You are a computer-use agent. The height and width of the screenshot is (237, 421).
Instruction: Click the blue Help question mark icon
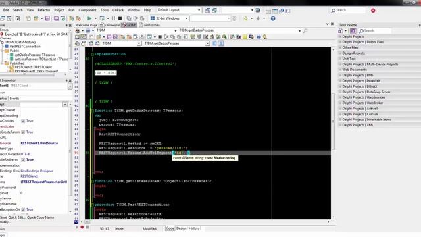[273, 18]
